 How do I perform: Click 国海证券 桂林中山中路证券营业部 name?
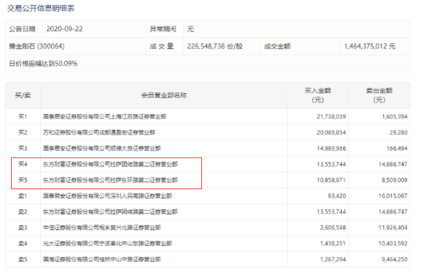[x=102, y=259]
